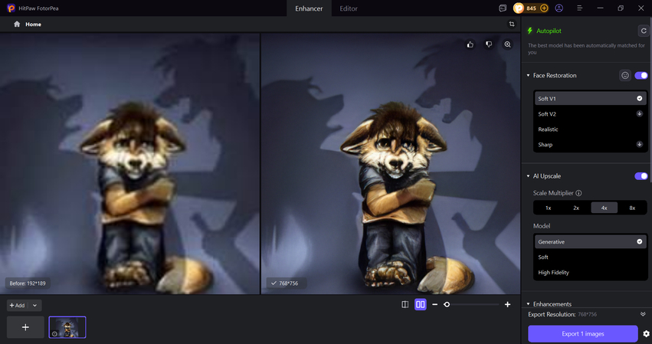Image resolution: width=652 pixels, height=344 pixels.
Task: Toggle AI Upscale switch
Action: (641, 176)
